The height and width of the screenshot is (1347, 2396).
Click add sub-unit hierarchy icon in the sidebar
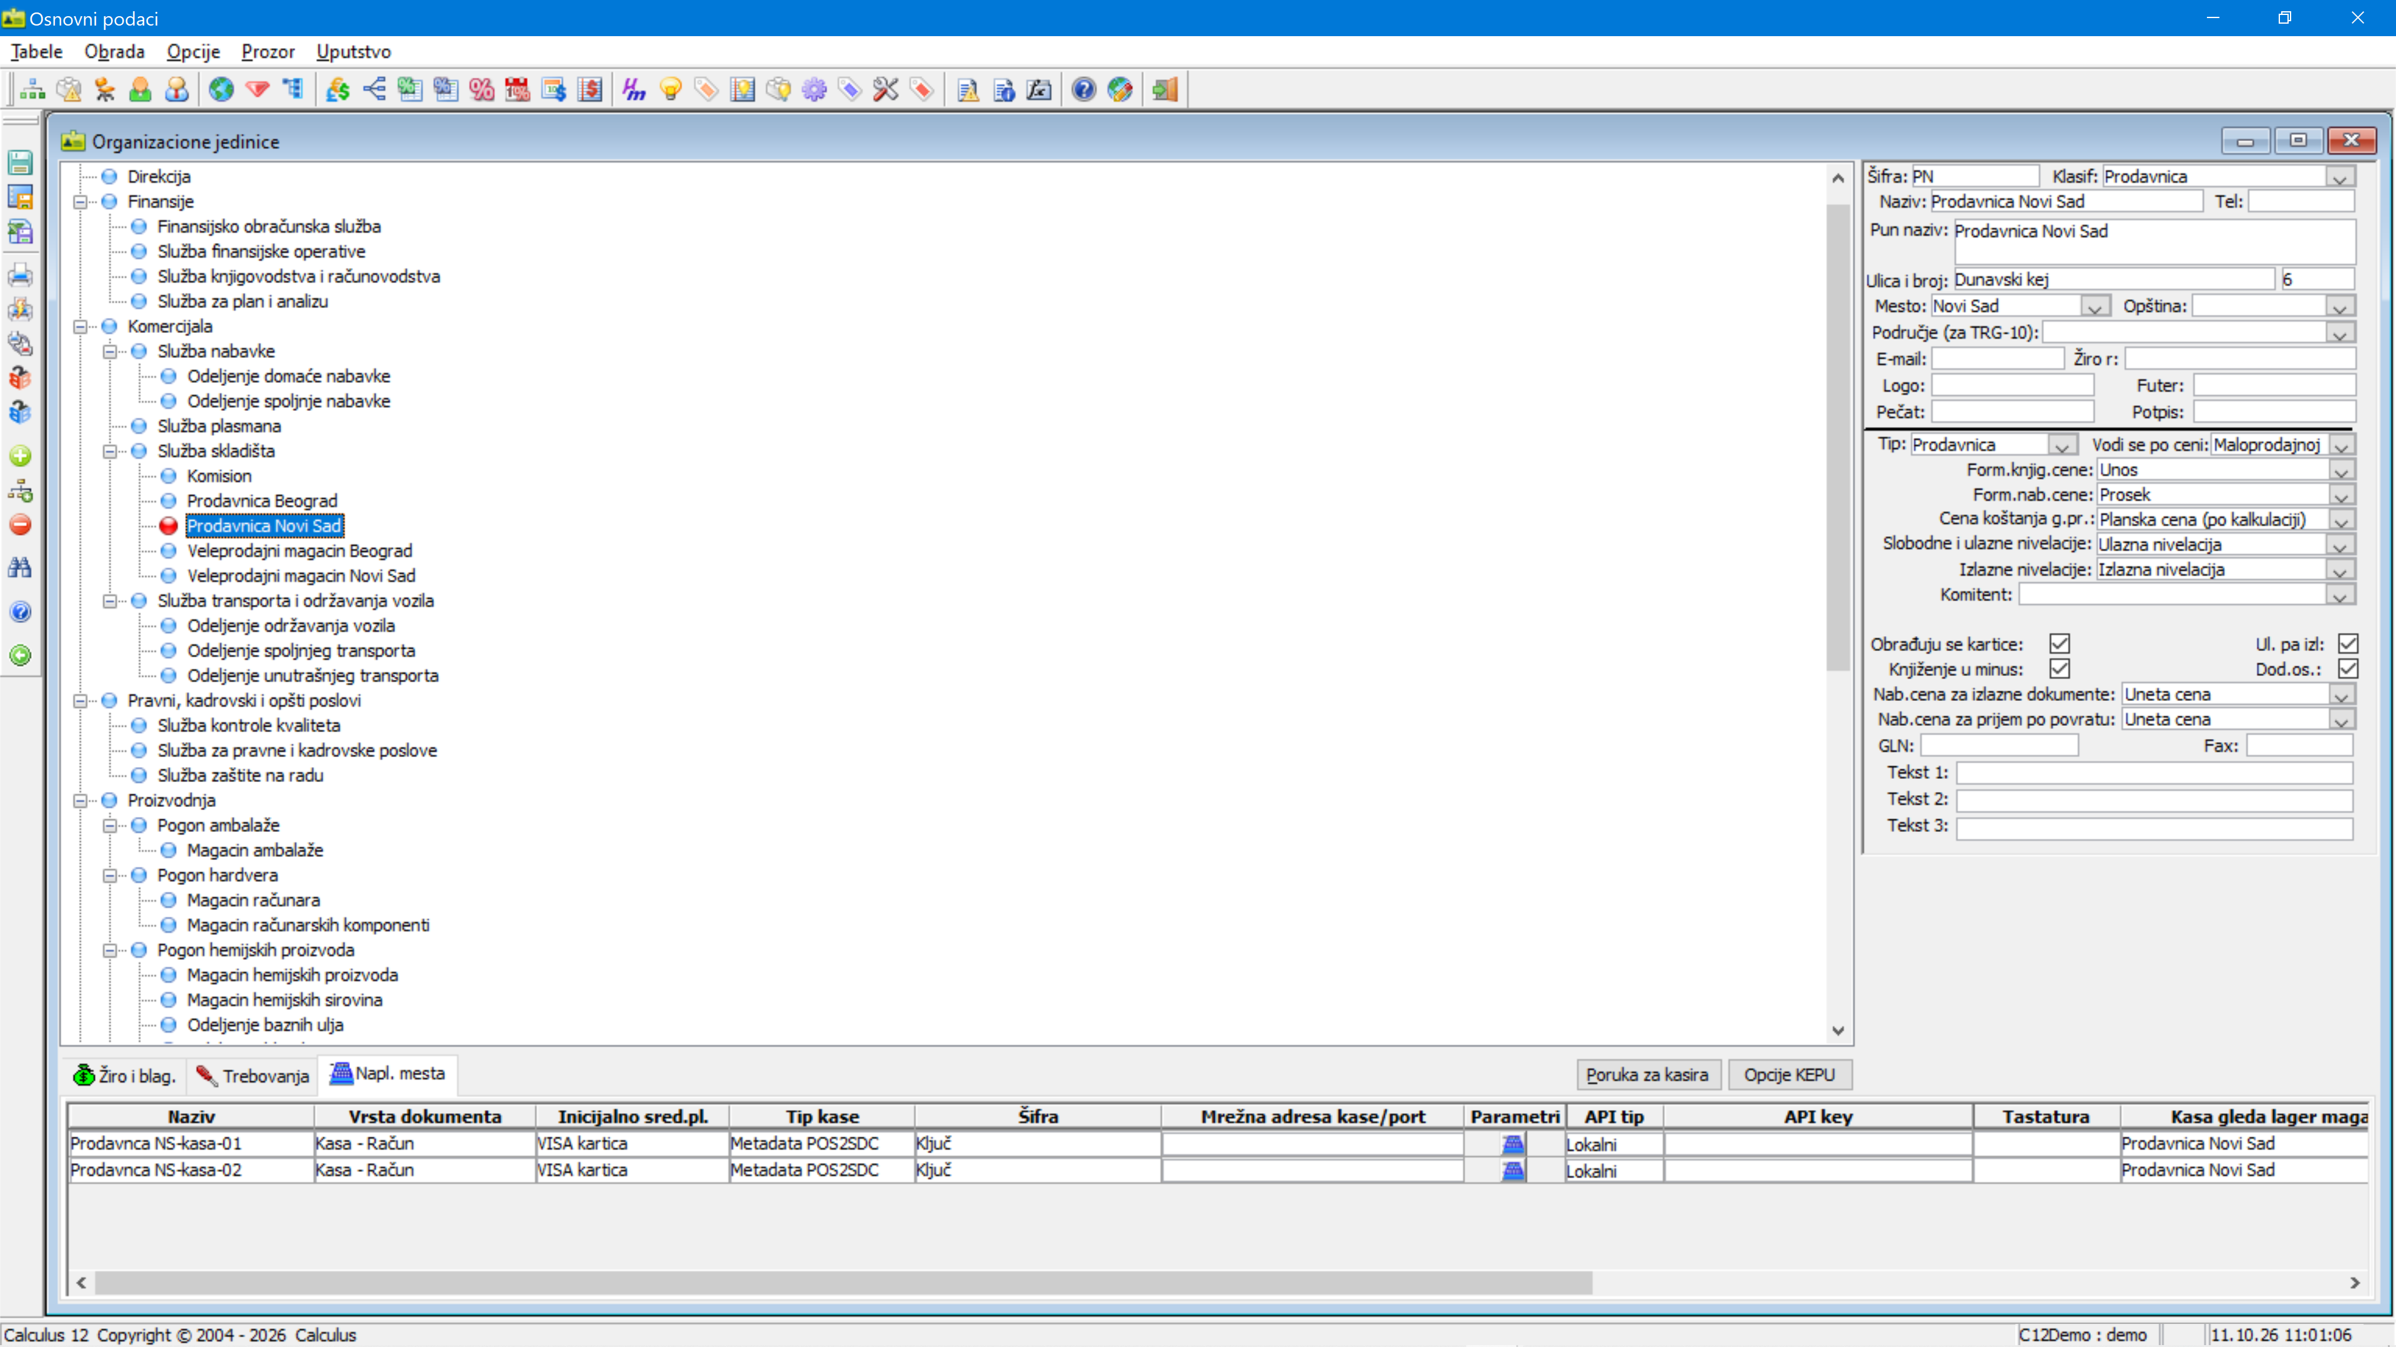tap(21, 491)
